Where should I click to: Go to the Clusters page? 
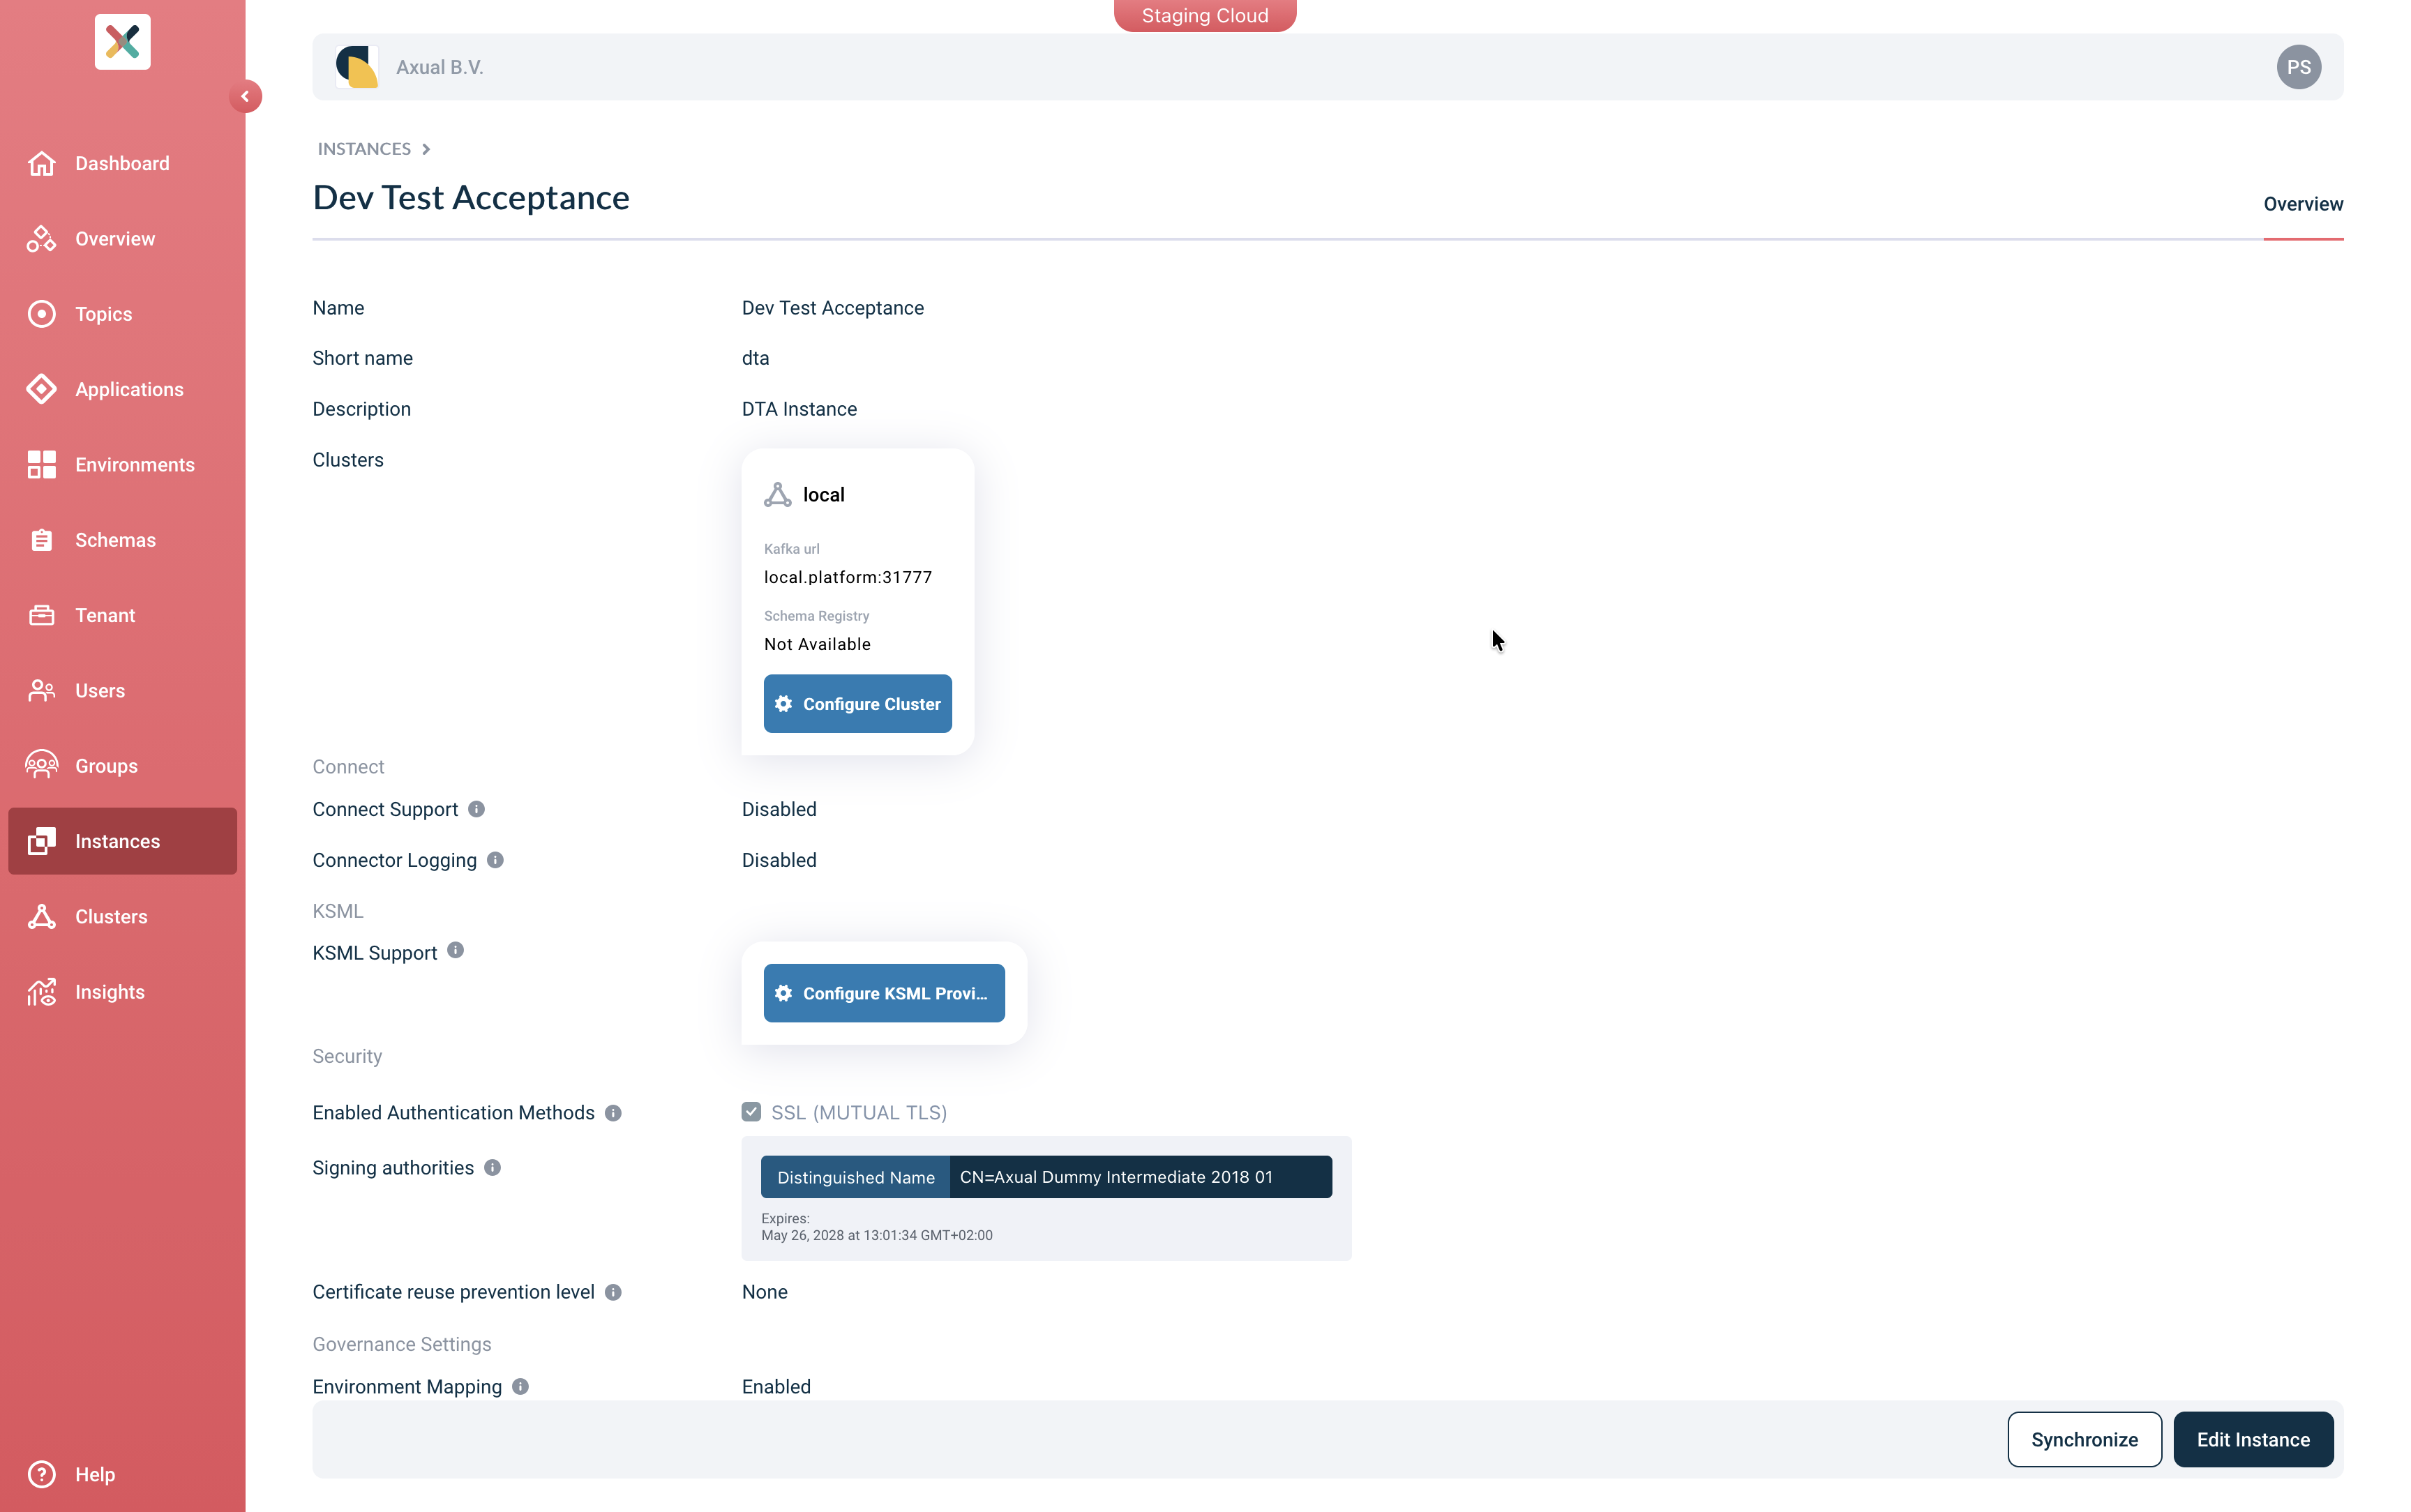pyautogui.click(x=111, y=916)
